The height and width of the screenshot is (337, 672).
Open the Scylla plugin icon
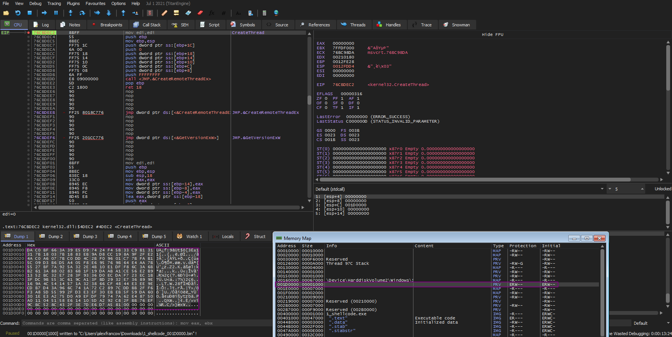[x=150, y=13]
